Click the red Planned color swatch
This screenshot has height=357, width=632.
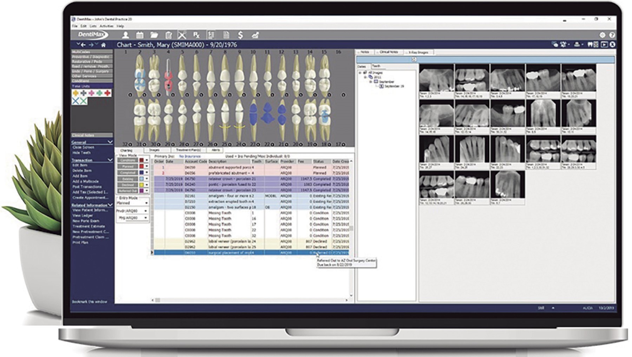[141, 167]
